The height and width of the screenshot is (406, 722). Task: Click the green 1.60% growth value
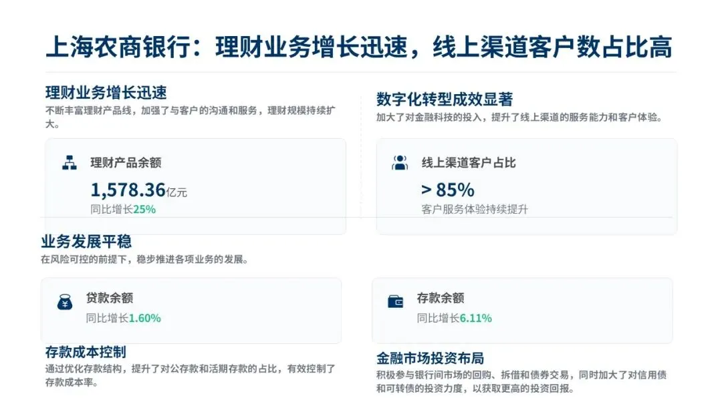144,318
